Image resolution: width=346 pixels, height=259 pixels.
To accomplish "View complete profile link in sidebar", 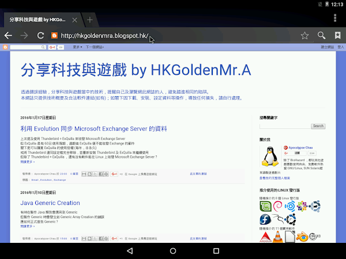I will click(x=274, y=178).
